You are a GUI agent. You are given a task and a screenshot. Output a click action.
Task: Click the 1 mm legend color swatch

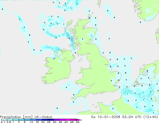click(16, 120)
